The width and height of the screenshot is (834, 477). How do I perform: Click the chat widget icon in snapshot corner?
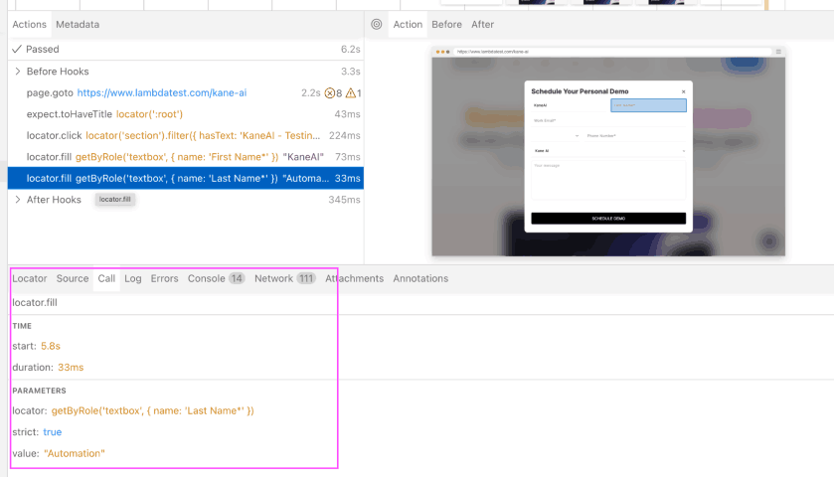[768, 239]
